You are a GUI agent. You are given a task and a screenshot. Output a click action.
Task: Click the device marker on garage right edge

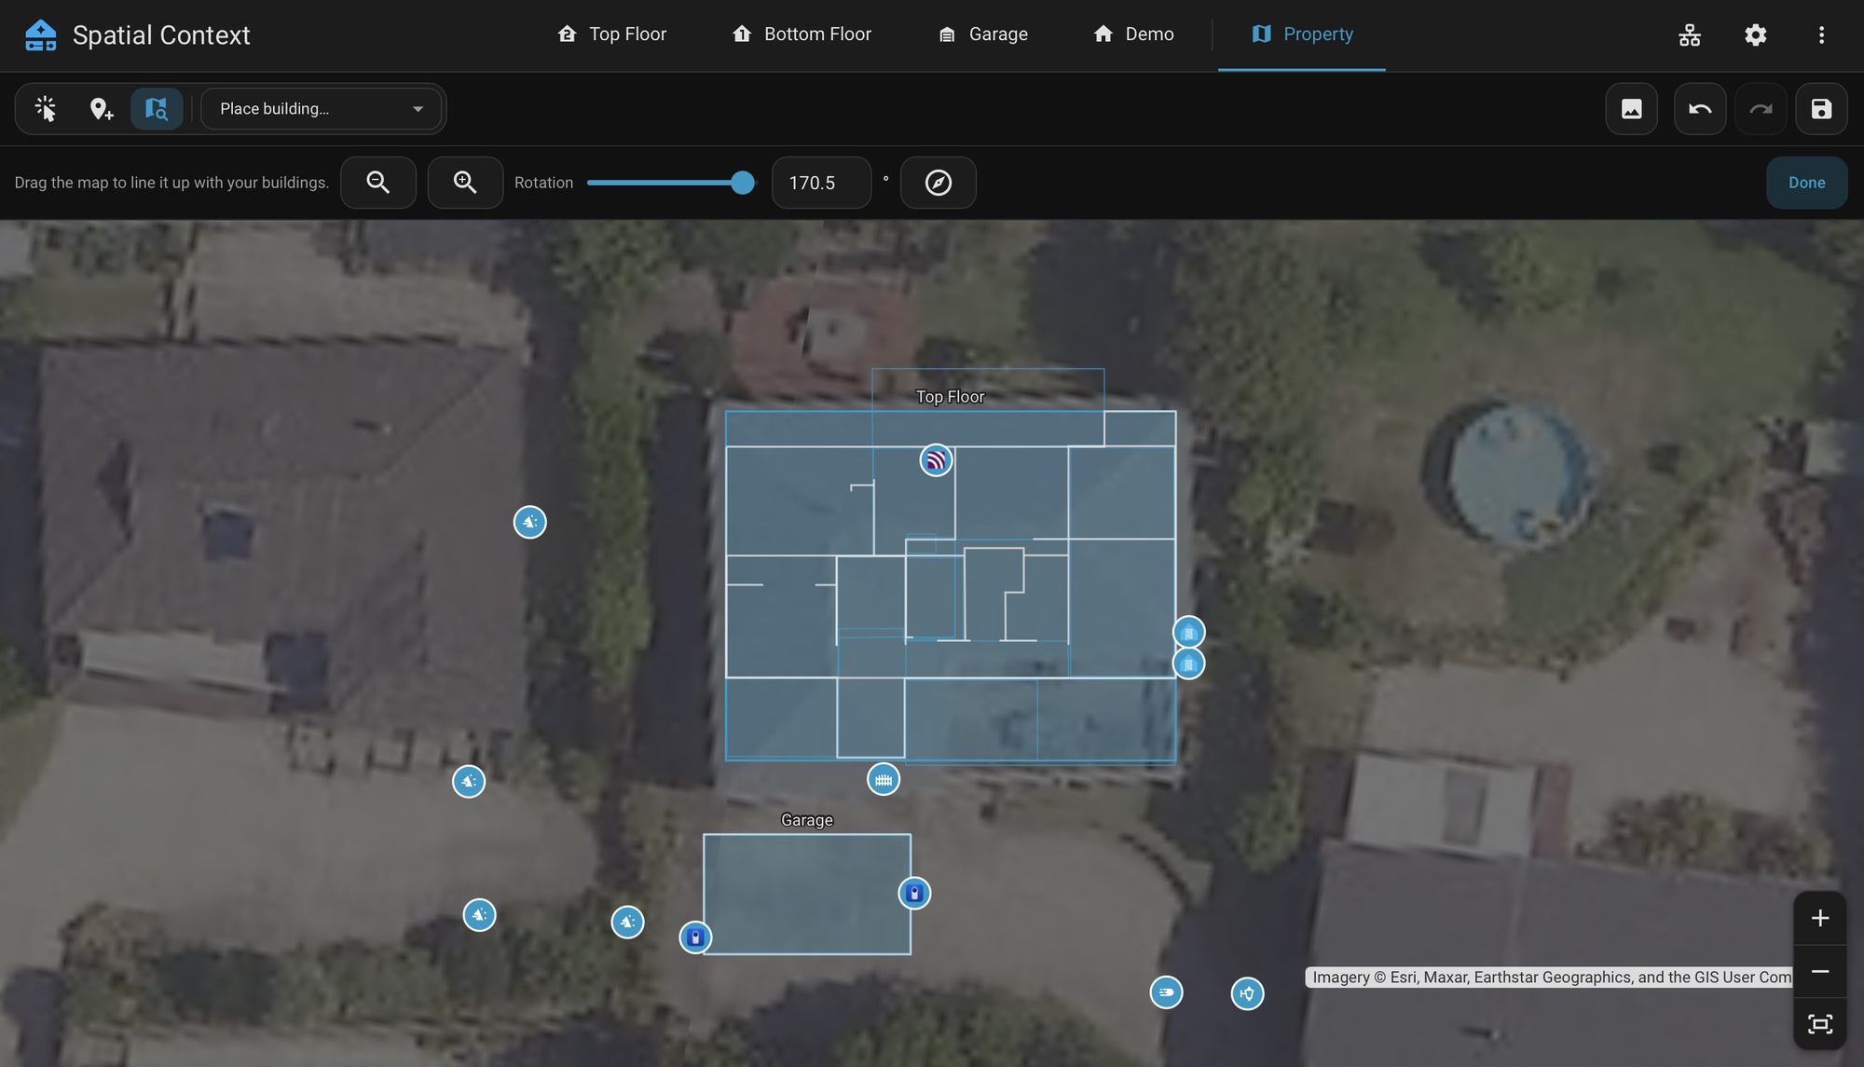click(x=914, y=894)
